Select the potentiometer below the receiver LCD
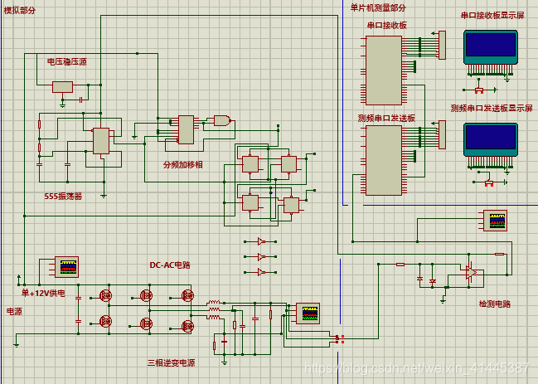 [x=479, y=90]
